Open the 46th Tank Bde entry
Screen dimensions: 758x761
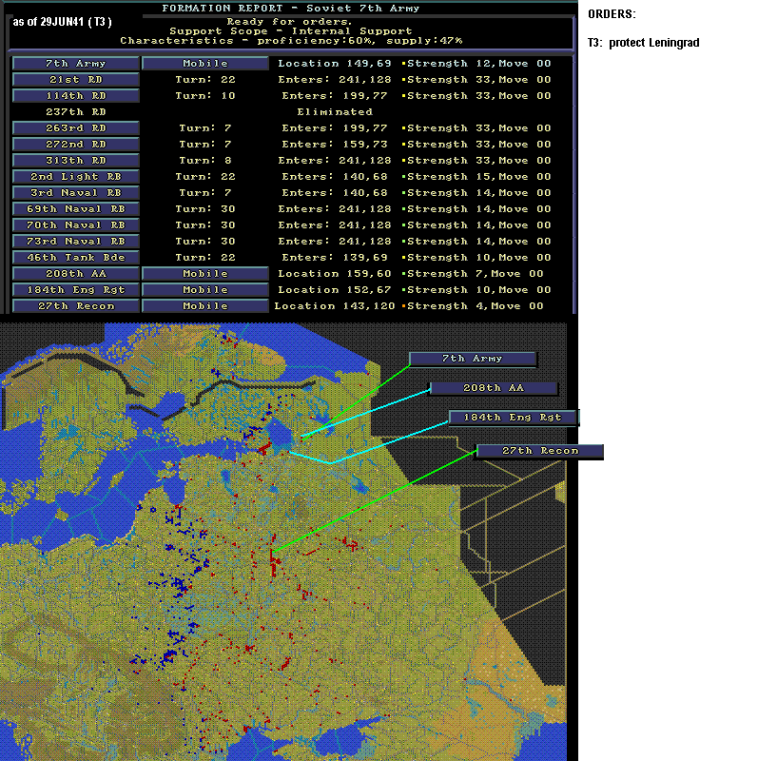click(76, 258)
